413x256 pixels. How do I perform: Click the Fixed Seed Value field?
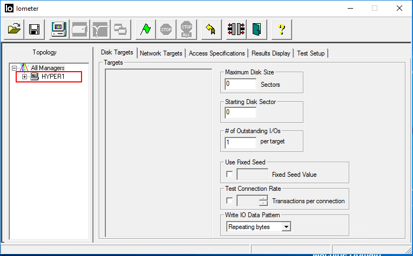[x=252, y=174]
